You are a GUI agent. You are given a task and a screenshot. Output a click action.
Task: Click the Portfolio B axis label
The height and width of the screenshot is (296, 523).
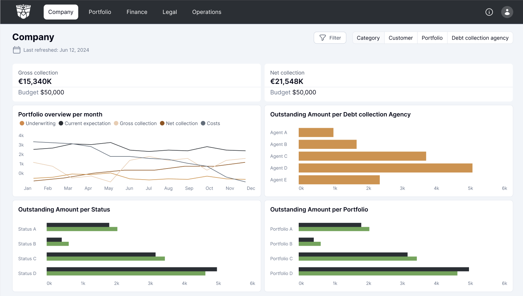[x=281, y=244]
